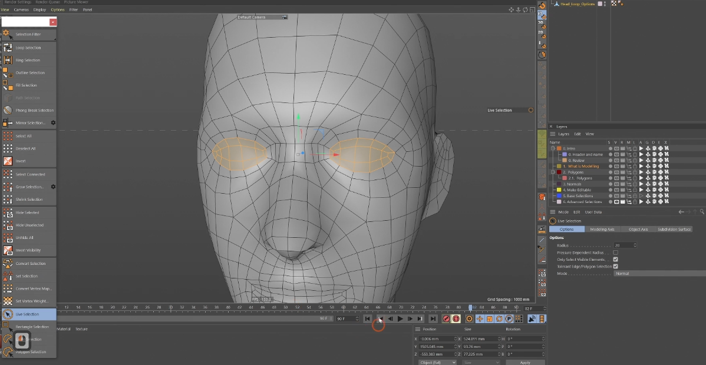Click the orange color swatch of 0. Intro layer
The image size is (706, 365).
[x=559, y=148]
